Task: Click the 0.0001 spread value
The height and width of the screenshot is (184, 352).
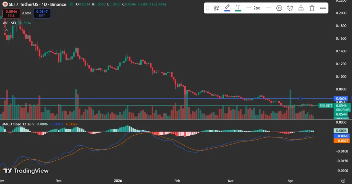Action: [26, 13]
